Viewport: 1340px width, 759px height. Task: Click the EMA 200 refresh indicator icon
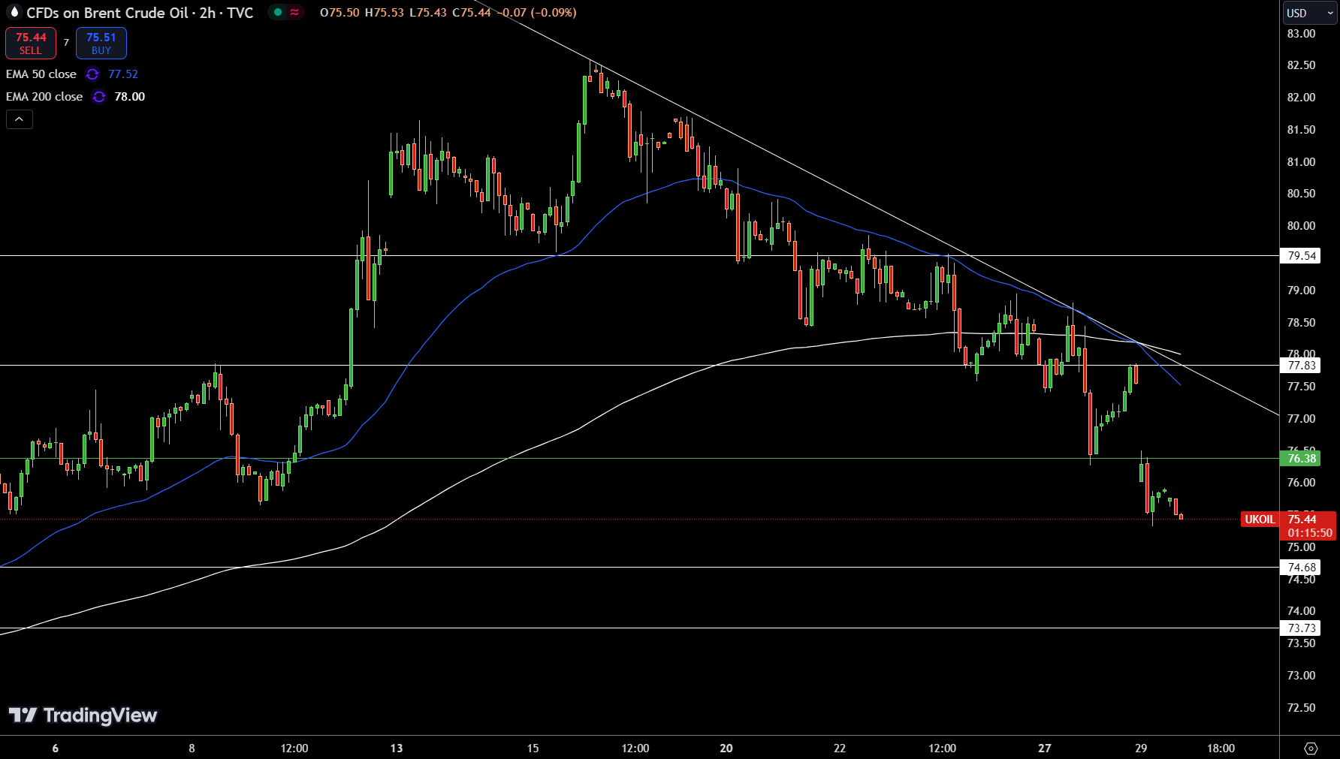pos(99,97)
